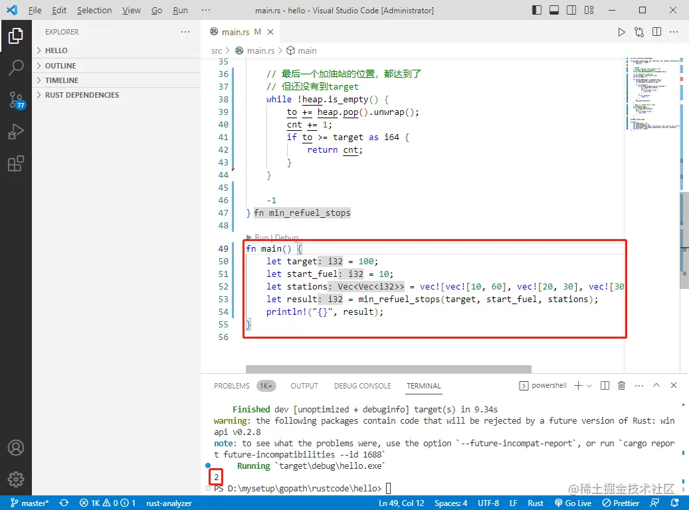Split the terminal pane
This screenshot has height=510, width=689.
(x=605, y=386)
